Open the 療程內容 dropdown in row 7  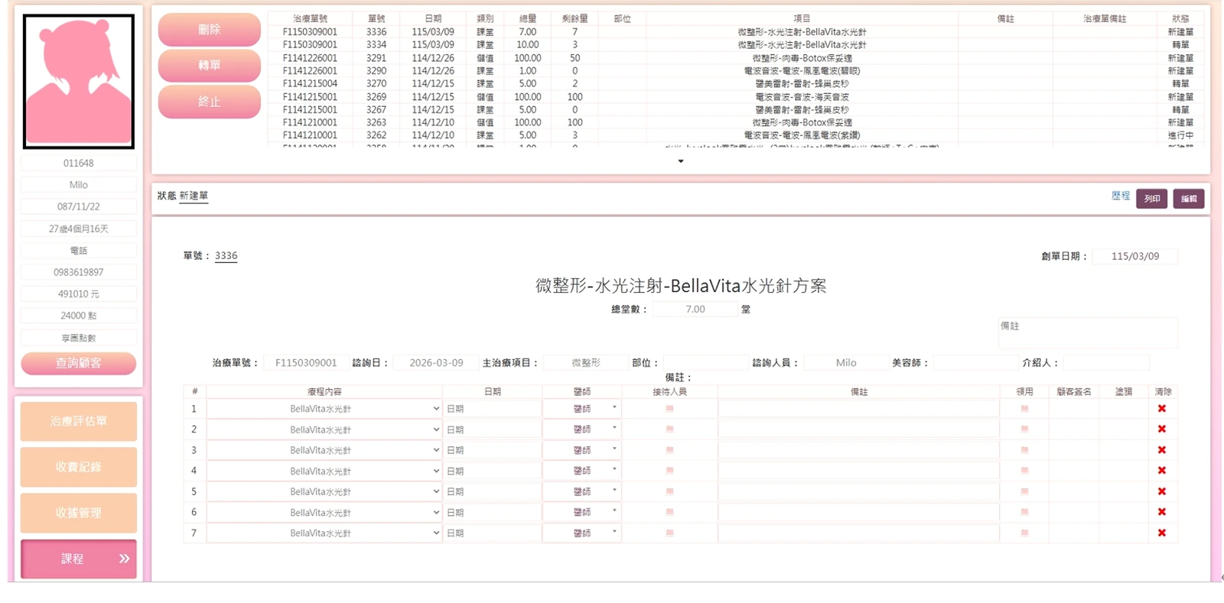point(324,533)
